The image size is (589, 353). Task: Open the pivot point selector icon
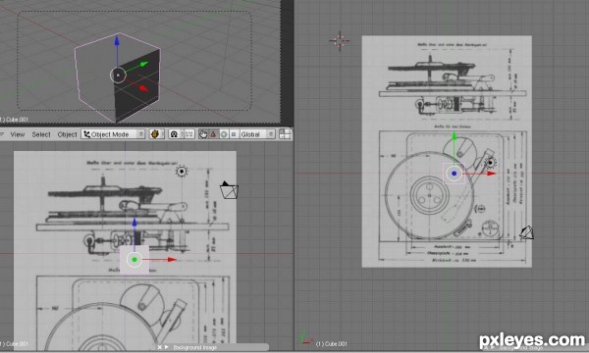[175, 134]
